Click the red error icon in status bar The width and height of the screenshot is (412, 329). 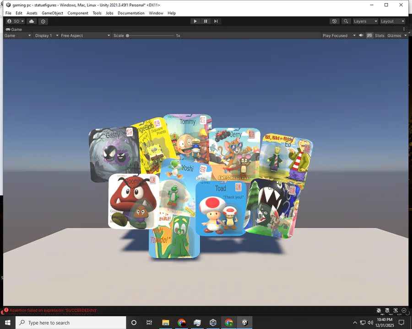coord(6,310)
